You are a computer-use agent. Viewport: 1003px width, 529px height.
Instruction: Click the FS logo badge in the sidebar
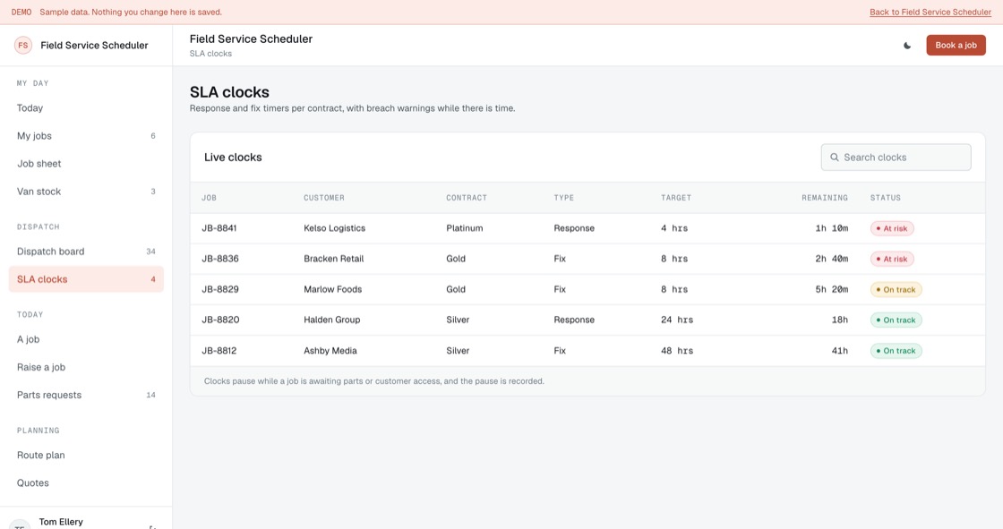23,46
